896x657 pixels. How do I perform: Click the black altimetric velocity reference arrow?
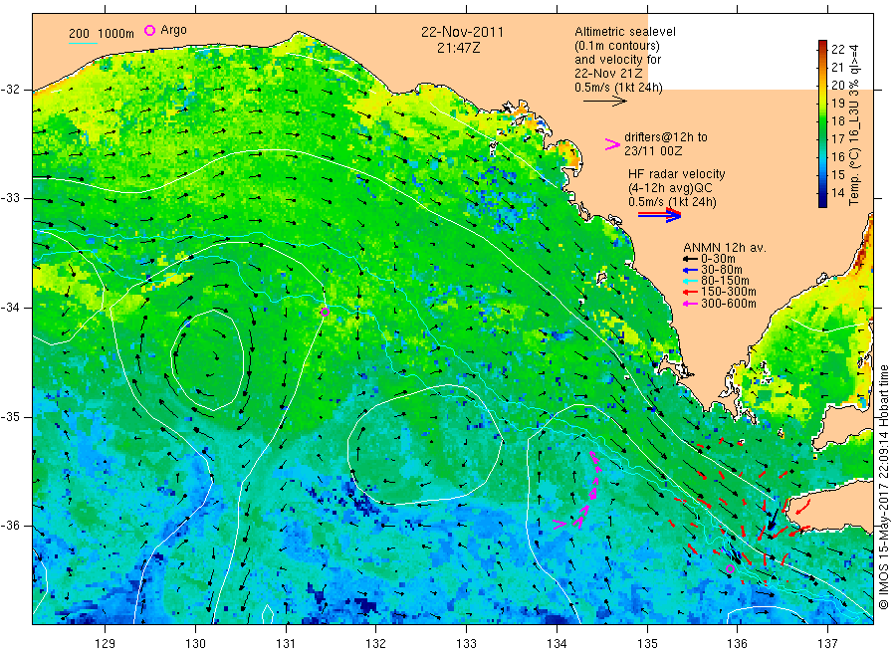coord(604,102)
